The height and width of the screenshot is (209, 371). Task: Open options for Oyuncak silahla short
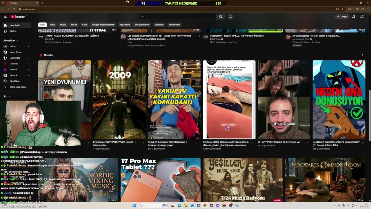(253, 143)
